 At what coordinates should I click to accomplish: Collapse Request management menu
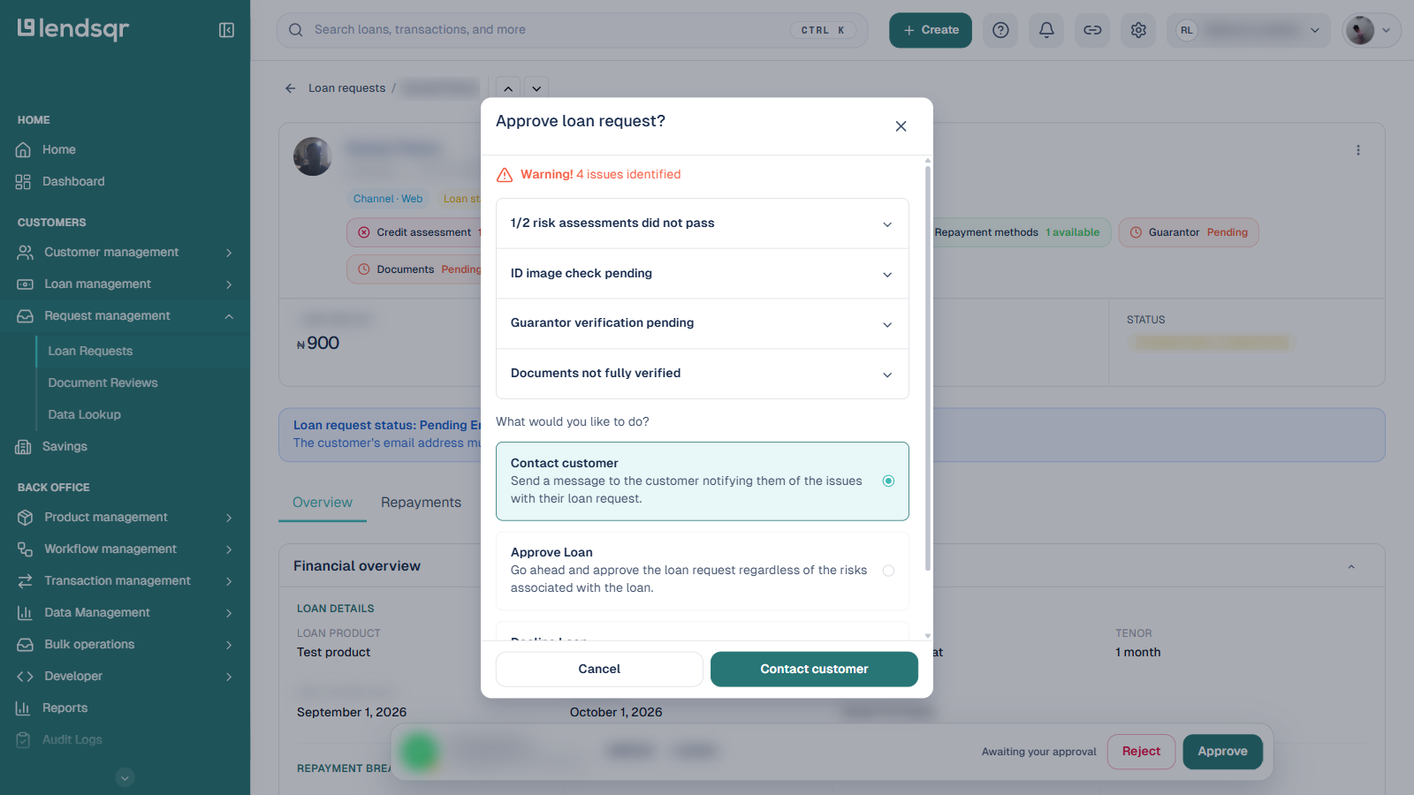click(125, 316)
